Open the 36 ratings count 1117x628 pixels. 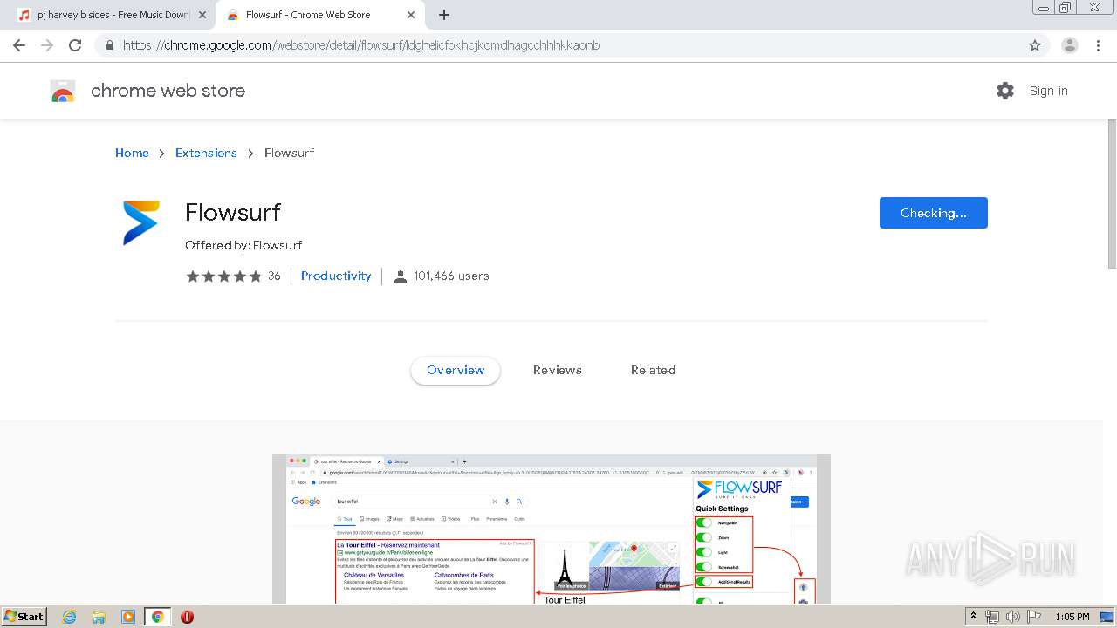tap(274, 276)
